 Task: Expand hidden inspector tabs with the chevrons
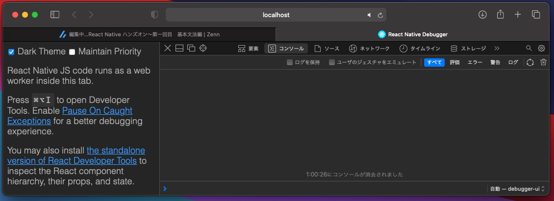tap(497, 49)
